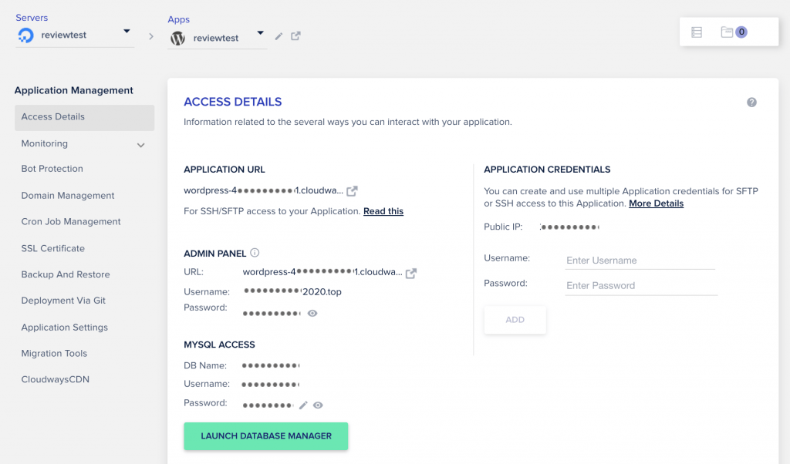Click the ADD credentials button
This screenshot has height=464, width=790.
click(515, 320)
